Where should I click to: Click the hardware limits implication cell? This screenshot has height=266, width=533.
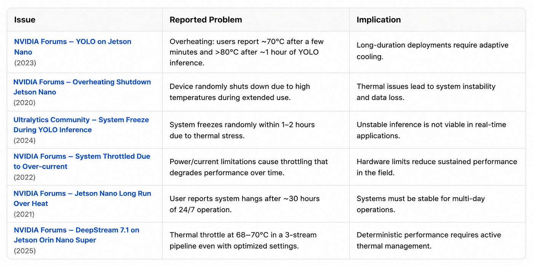(x=437, y=166)
